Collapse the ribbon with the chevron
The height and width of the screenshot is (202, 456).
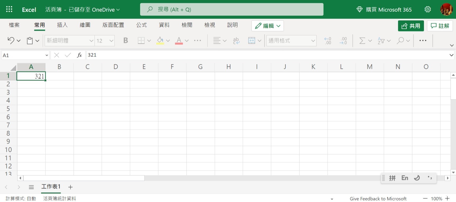click(452, 45)
